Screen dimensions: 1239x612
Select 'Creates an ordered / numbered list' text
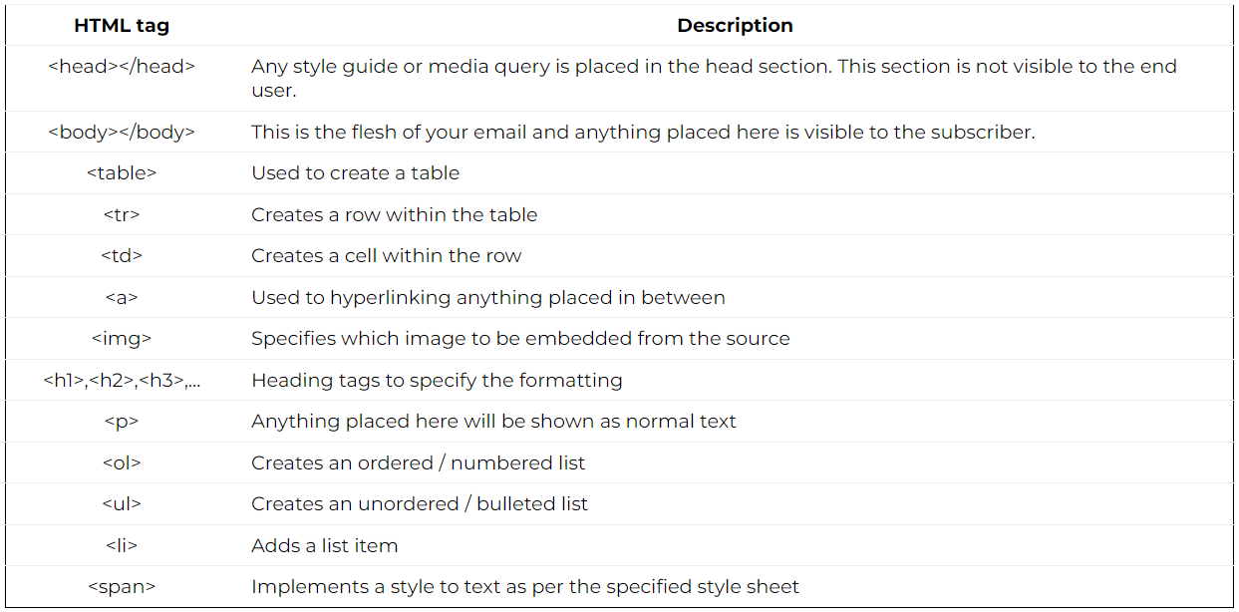[x=418, y=462]
